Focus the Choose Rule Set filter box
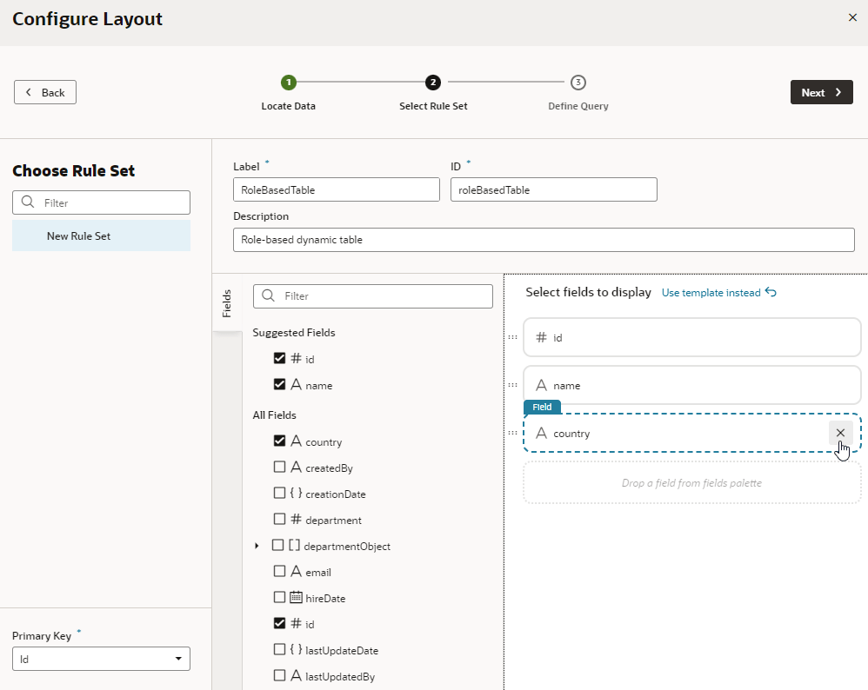Screen dimensions: 868x690 (101, 202)
